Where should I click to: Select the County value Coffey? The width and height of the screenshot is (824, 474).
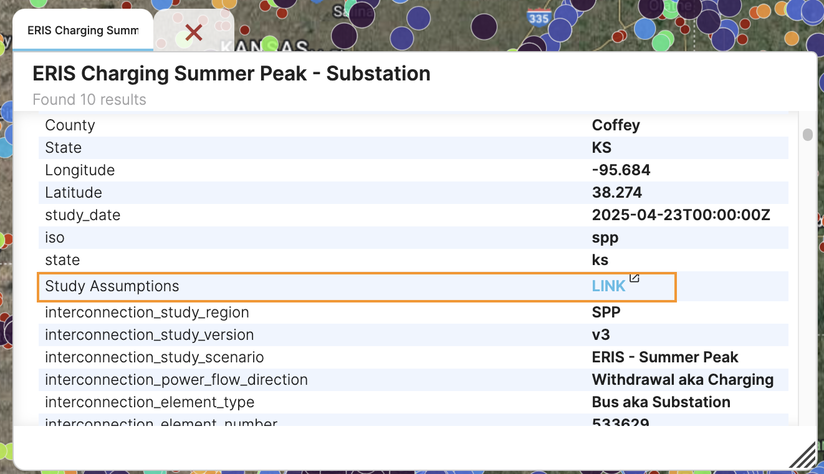pos(616,125)
